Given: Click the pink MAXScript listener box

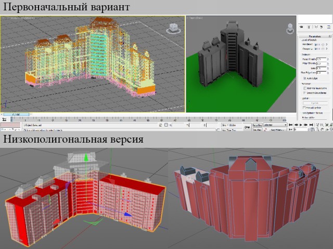Looking at the screenshot, I should tap(10, 125).
